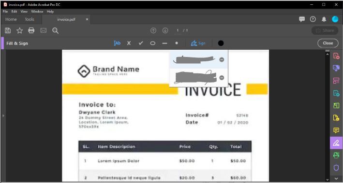
Task: Select the Line tool
Action: coord(164,43)
